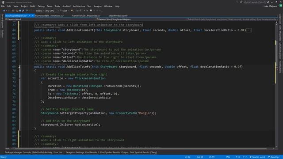
Task: Click the Navigate Backward toolbar icon
Action: [4, 11]
